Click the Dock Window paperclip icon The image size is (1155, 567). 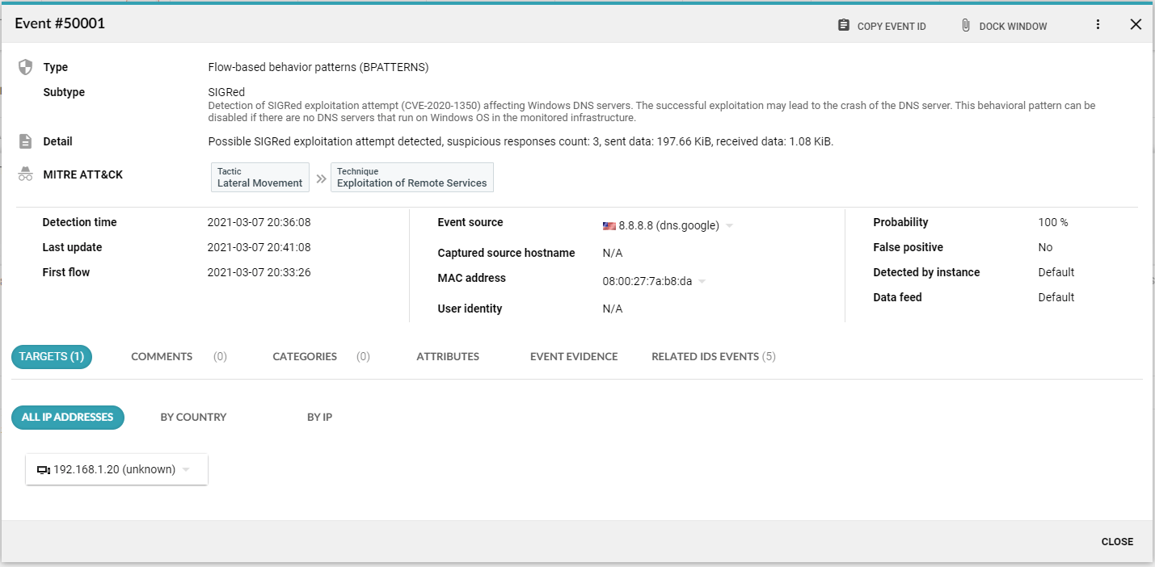(x=966, y=25)
